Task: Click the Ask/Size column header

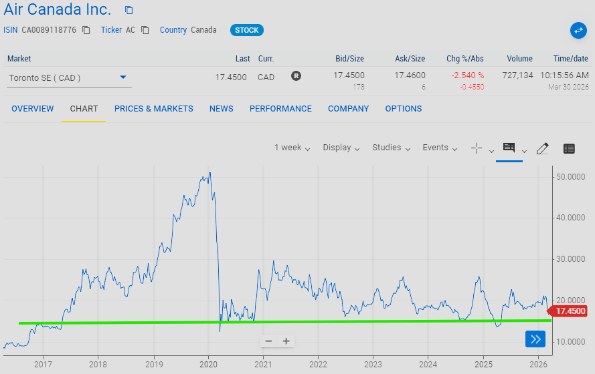Action: click(410, 59)
